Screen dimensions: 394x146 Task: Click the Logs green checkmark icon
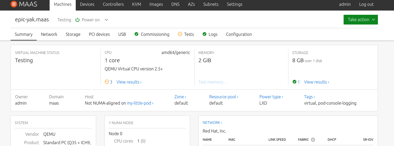[204, 34]
